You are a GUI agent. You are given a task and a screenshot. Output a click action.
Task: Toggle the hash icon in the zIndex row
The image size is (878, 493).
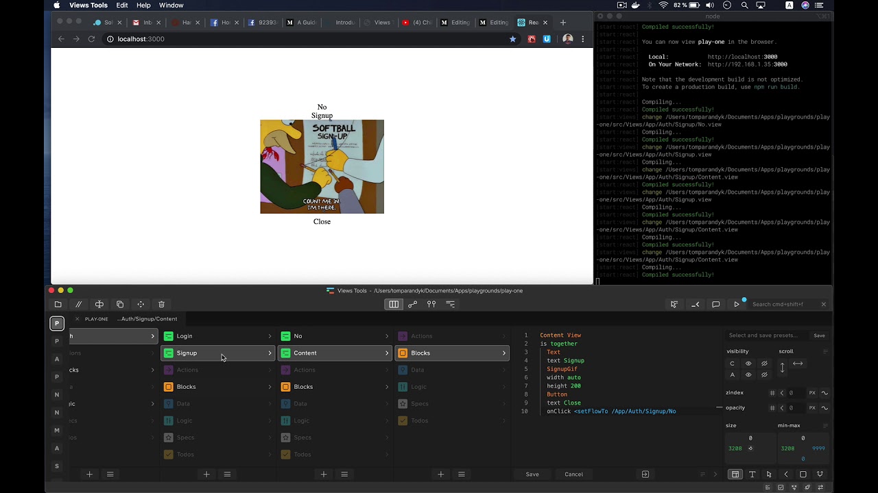click(x=772, y=393)
